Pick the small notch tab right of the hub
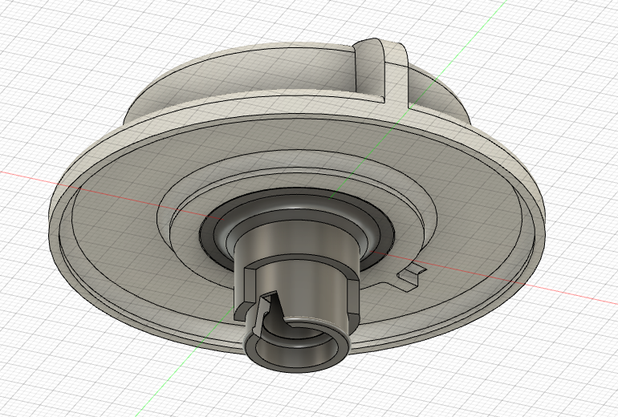Screen dimensions: 618x417 coord(412,275)
